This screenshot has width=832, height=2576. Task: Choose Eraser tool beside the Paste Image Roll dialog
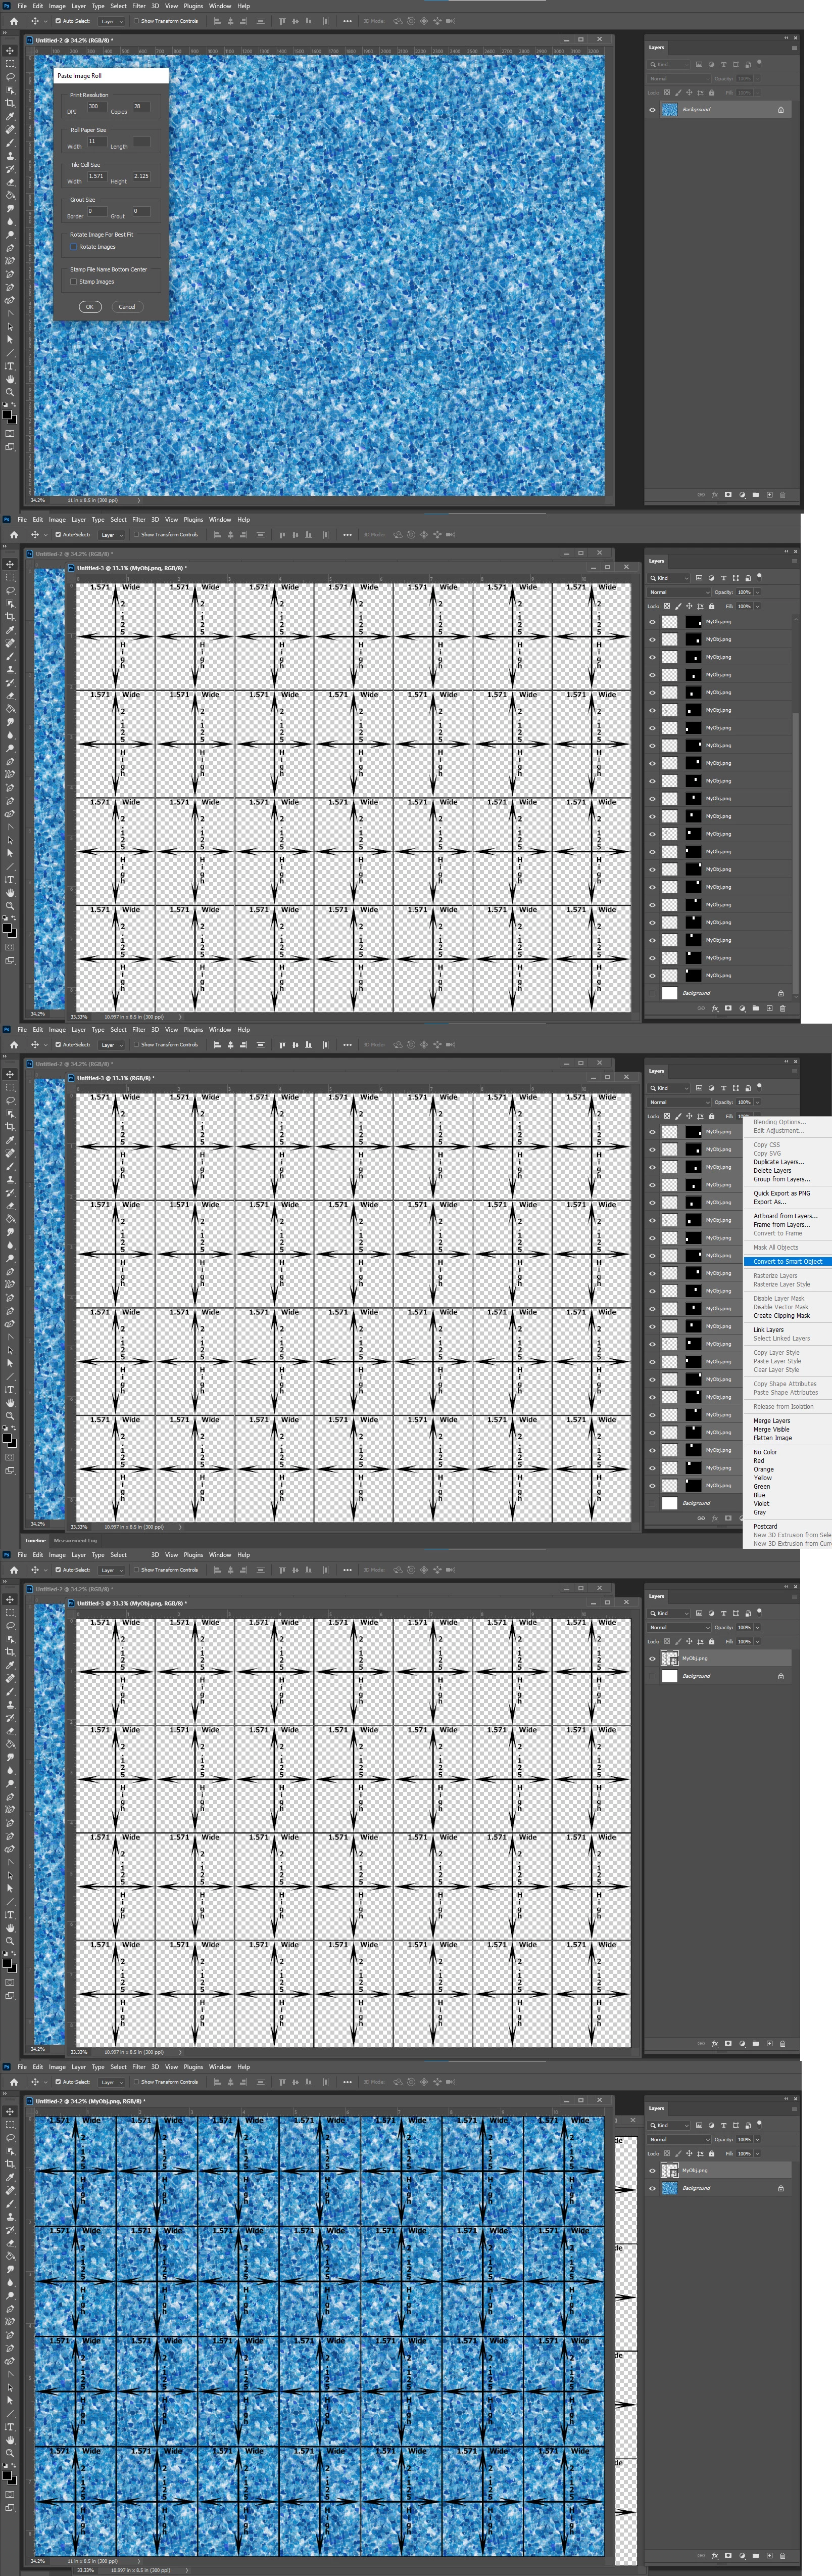coord(10,182)
